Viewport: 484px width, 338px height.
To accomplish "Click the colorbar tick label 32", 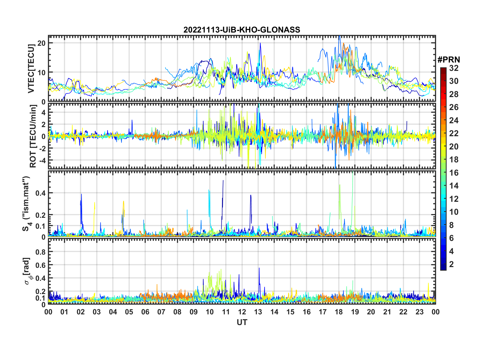I will tap(454, 68).
